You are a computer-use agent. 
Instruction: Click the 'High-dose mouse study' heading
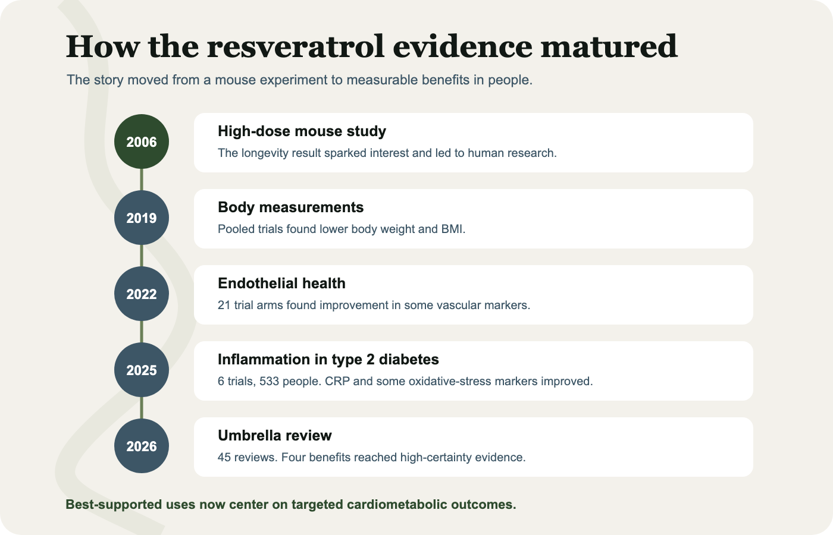coord(302,131)
